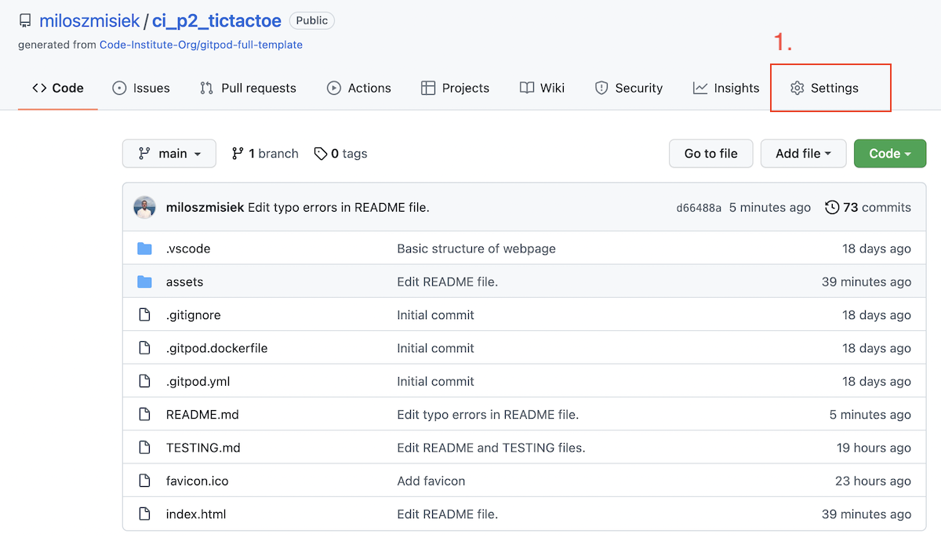Click the repository book icon beside miloszmisiek
Image resolution: width=941 pixels, height=541 pixels.
click(25, 21)
